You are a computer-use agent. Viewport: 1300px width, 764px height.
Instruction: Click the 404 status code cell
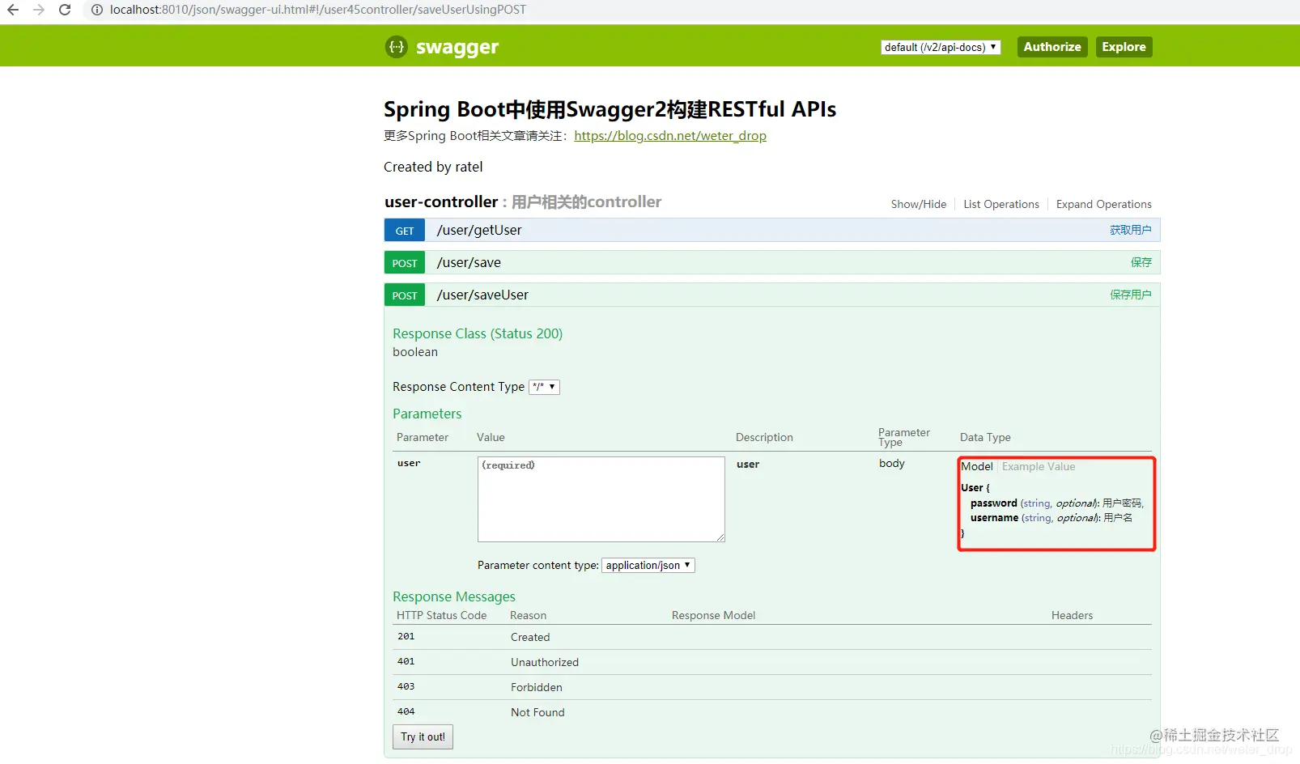pos(406,712)
